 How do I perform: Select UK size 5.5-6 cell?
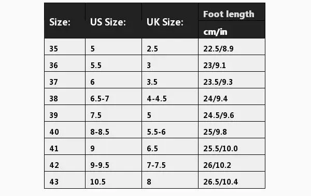(170, 130)
